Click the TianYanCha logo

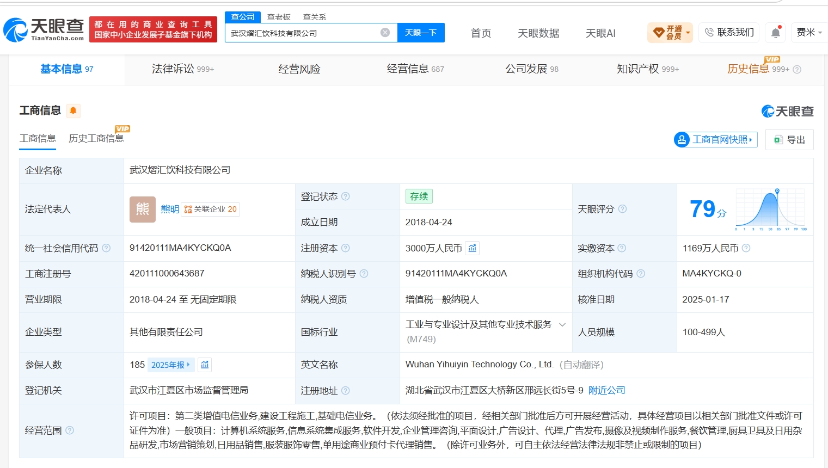click(44, 29)
